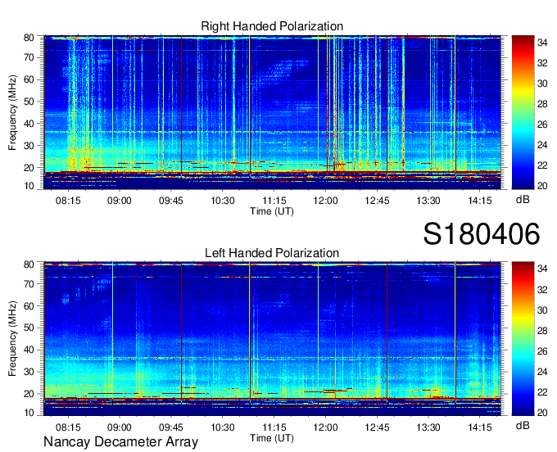Click the 70 MHz tick of the left-handed plot
Viewport: 557px width, 452px height.
coord(29,283)
